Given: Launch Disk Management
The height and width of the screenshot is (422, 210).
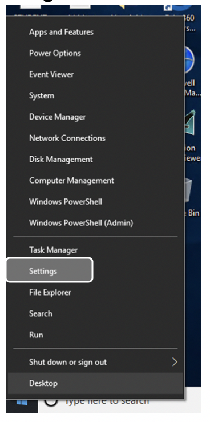Looking at the screenshot, I should click(95, 159).
